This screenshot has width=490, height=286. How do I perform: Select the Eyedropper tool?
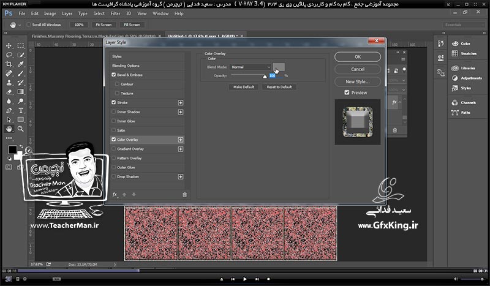[21, 64]
